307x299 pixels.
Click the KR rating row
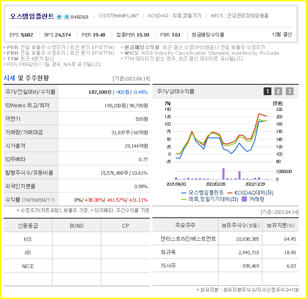coord(76,252)
